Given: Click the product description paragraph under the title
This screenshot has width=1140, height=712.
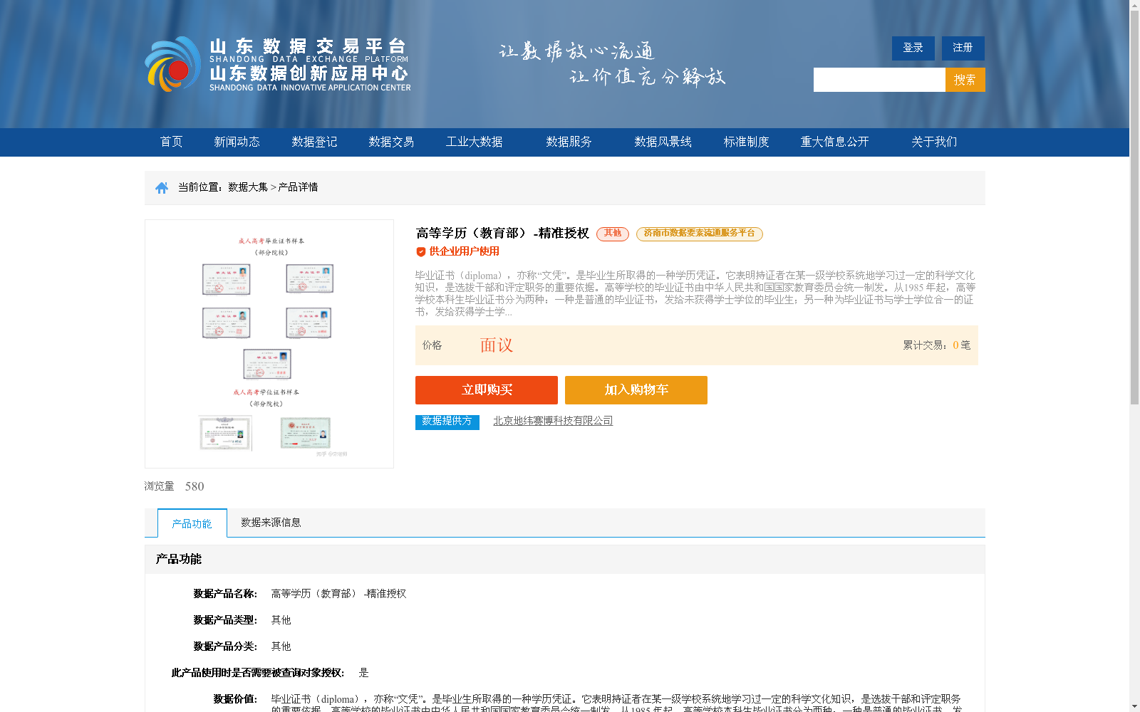Looking at the screenshot, I should 695,293.
